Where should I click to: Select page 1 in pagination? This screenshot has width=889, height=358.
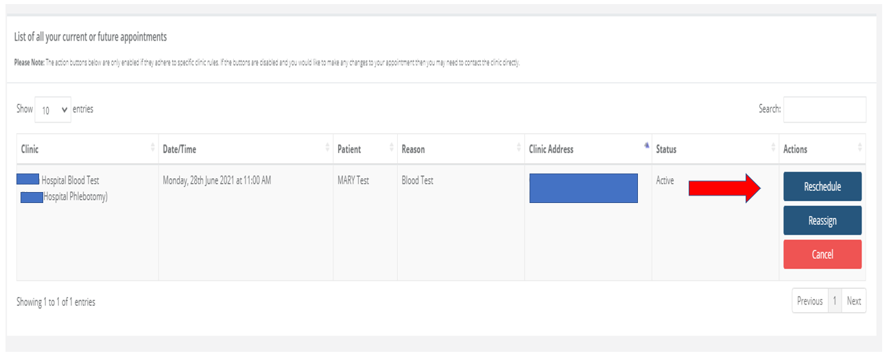click(834, 301)
